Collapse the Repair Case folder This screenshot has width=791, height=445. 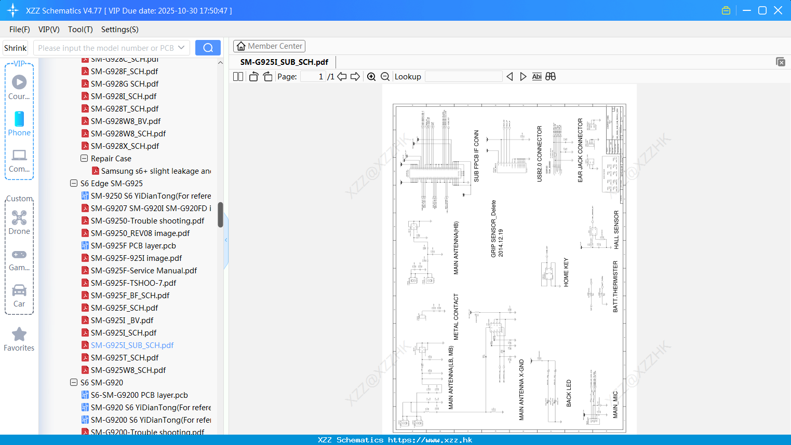pos(84,158)
